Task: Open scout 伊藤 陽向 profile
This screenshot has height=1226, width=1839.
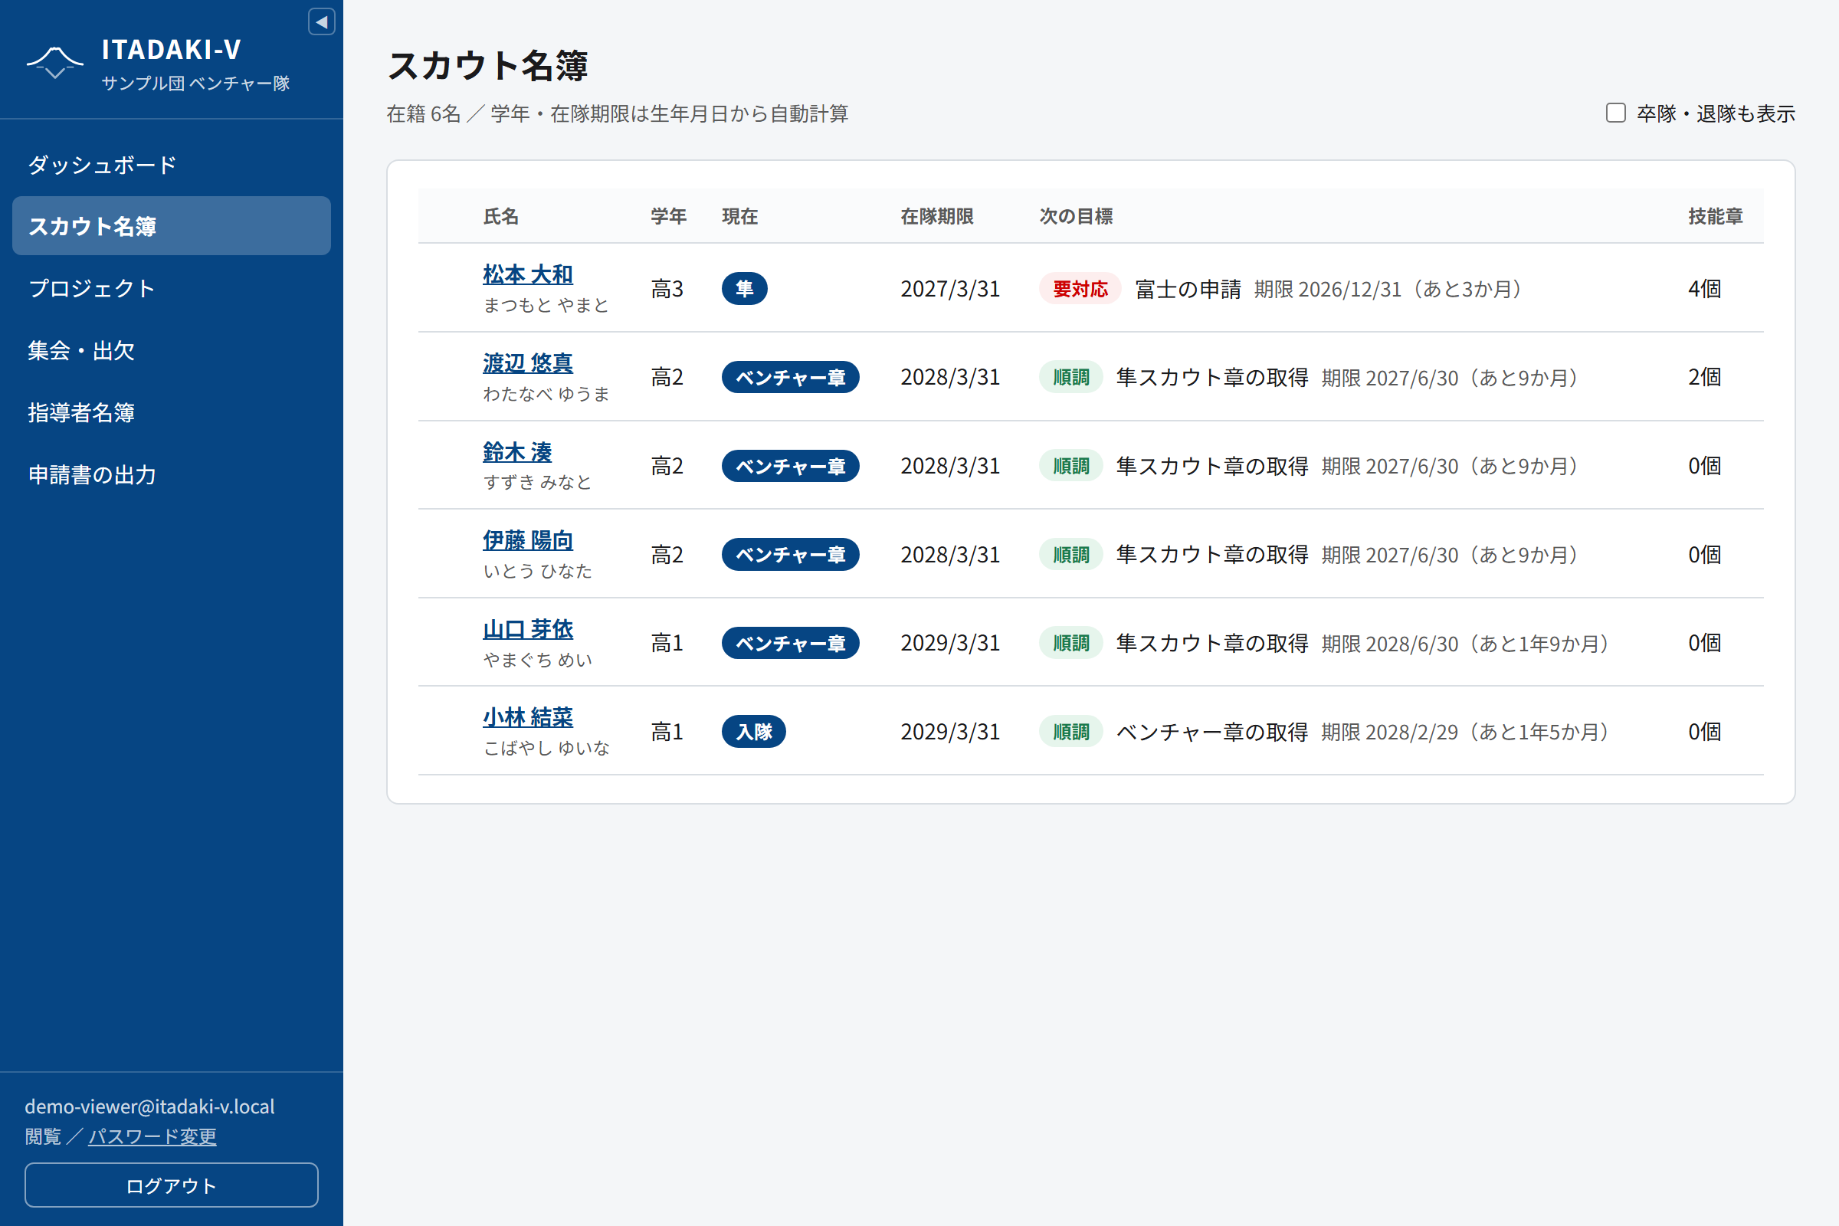Action: [x=528, y=540]
